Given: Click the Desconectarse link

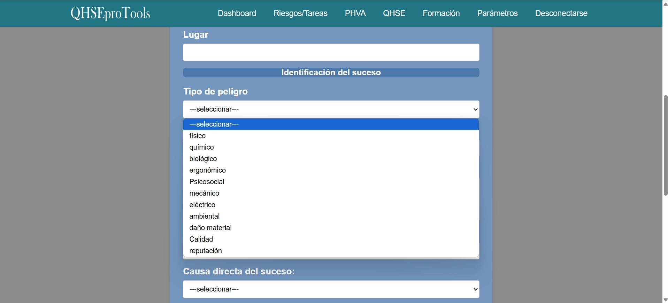Looking at the screenshot, I should point(561,13).
